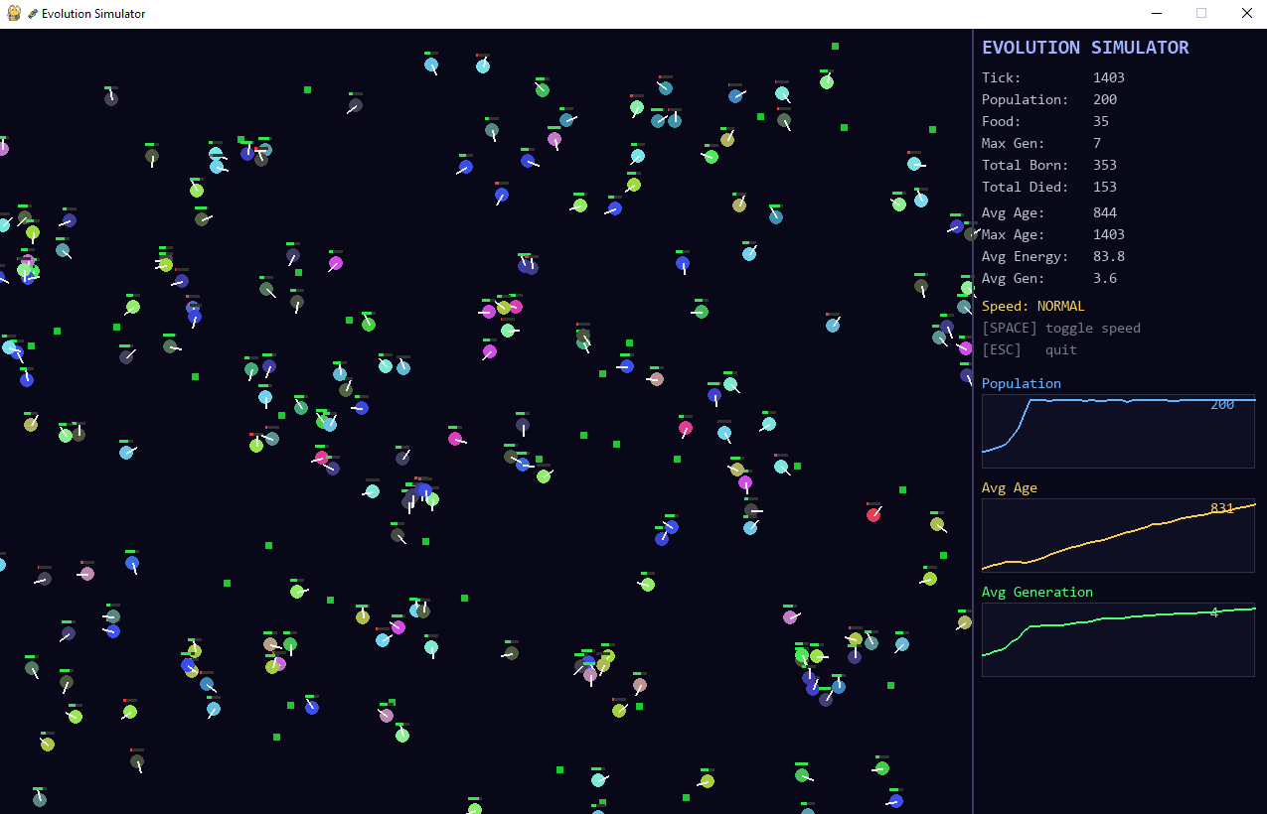The image size is (1267, 814).
Task: Click inside the Avg Age graph
Action: [1118, 535]
